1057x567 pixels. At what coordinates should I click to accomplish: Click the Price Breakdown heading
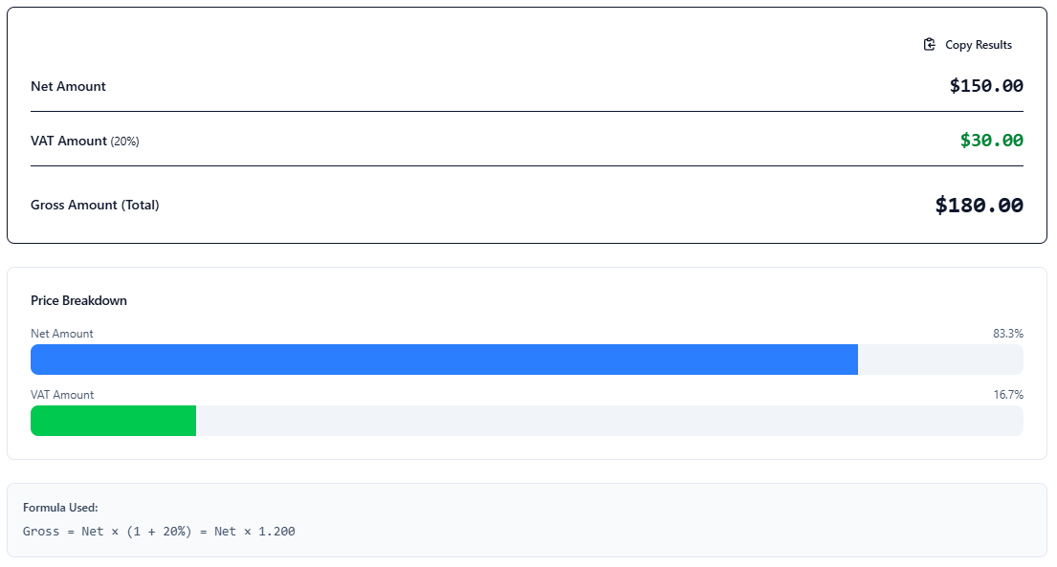coord(78,300)
